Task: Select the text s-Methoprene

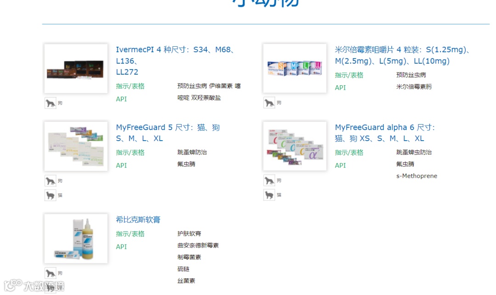Action: click(x=417, y=176)
